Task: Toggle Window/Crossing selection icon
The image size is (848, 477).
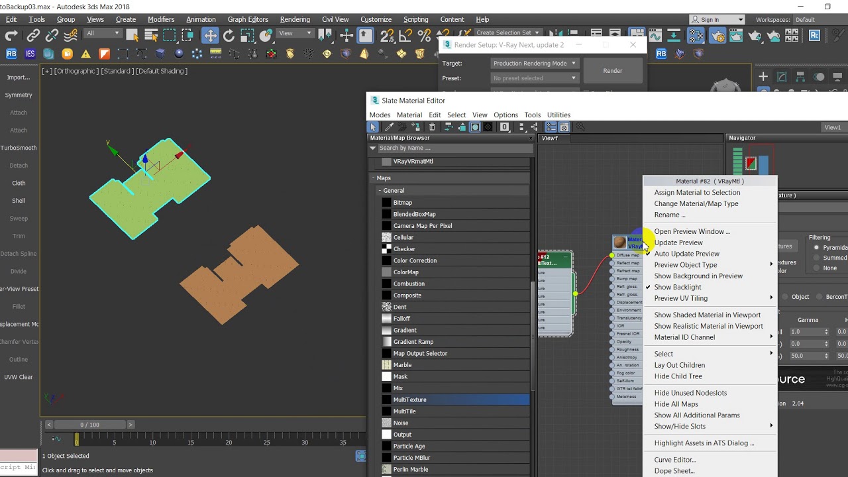Action: [x=189, y=36]
